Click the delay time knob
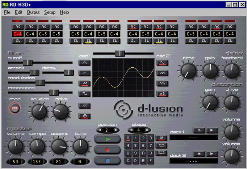 188,71
